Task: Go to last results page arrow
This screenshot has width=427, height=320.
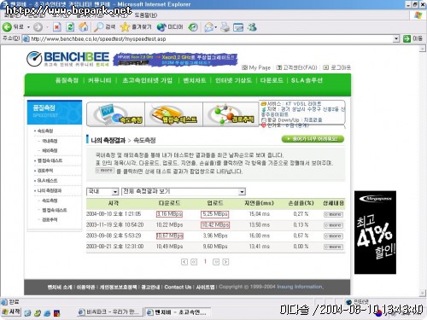Action: (x=225, y=262)
